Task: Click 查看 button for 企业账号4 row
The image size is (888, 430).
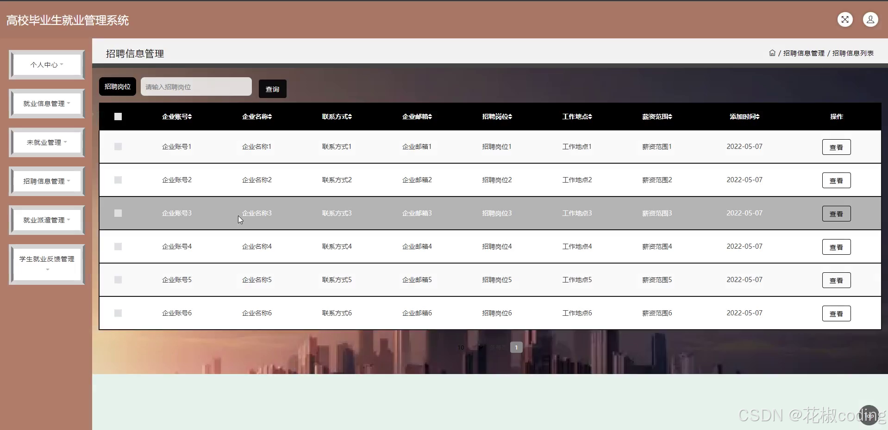Action: point(836,247)
